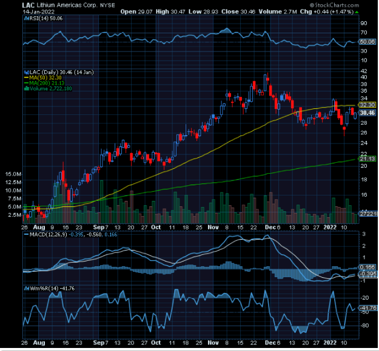
Task: Click the RSI(14) 50.06 indicator label
Action: pos(46,18)
